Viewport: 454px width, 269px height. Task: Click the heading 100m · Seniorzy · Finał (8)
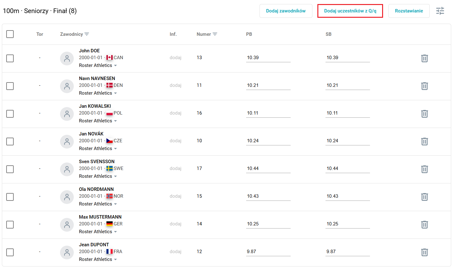coord(40,11)
